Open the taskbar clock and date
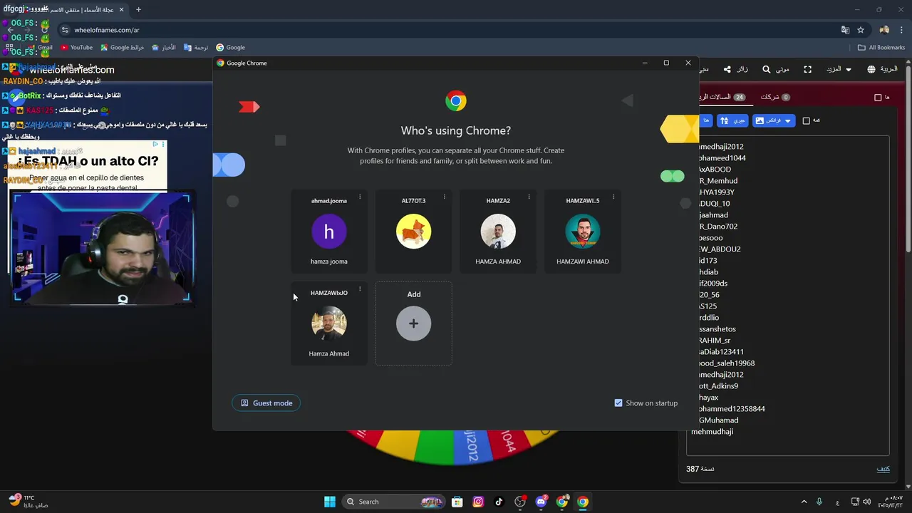This screenshot has width=912, height=513. click(x=891, y=502)
